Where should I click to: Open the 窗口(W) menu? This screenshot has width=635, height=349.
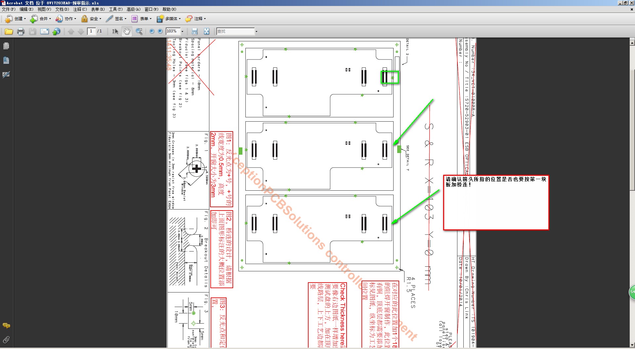pyautogui.click(x=151, y=9)
